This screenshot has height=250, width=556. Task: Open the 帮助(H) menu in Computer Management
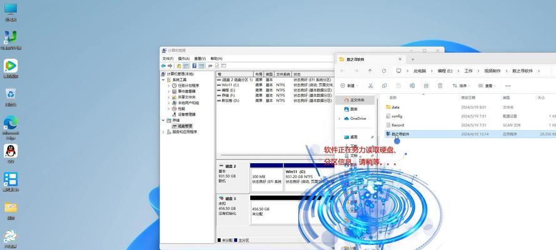216,58
